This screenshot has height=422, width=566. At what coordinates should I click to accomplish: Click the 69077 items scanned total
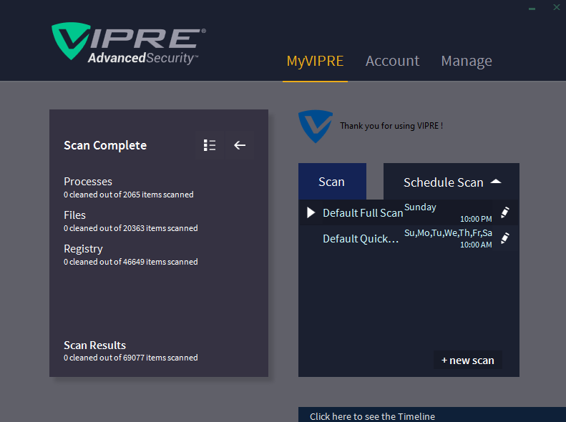[131, 358]
